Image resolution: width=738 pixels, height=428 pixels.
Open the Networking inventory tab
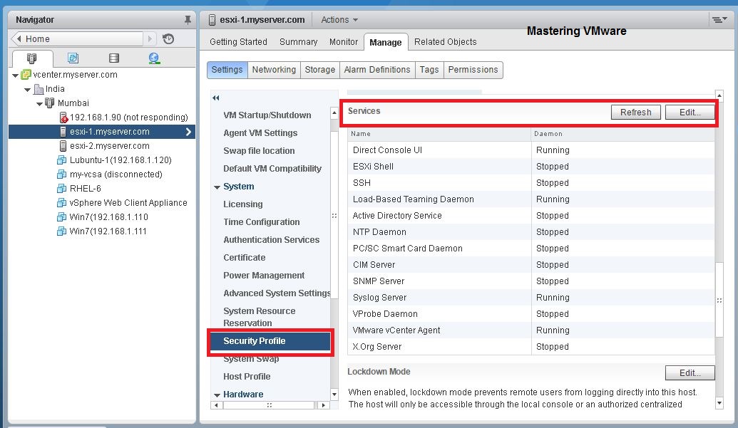pyautogui.click(x=155, y=58)
